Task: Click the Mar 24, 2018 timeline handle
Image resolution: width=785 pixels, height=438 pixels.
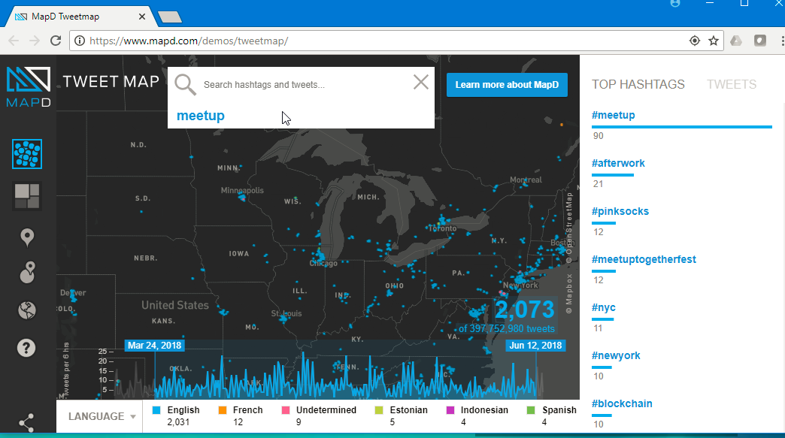Action: 154,346
